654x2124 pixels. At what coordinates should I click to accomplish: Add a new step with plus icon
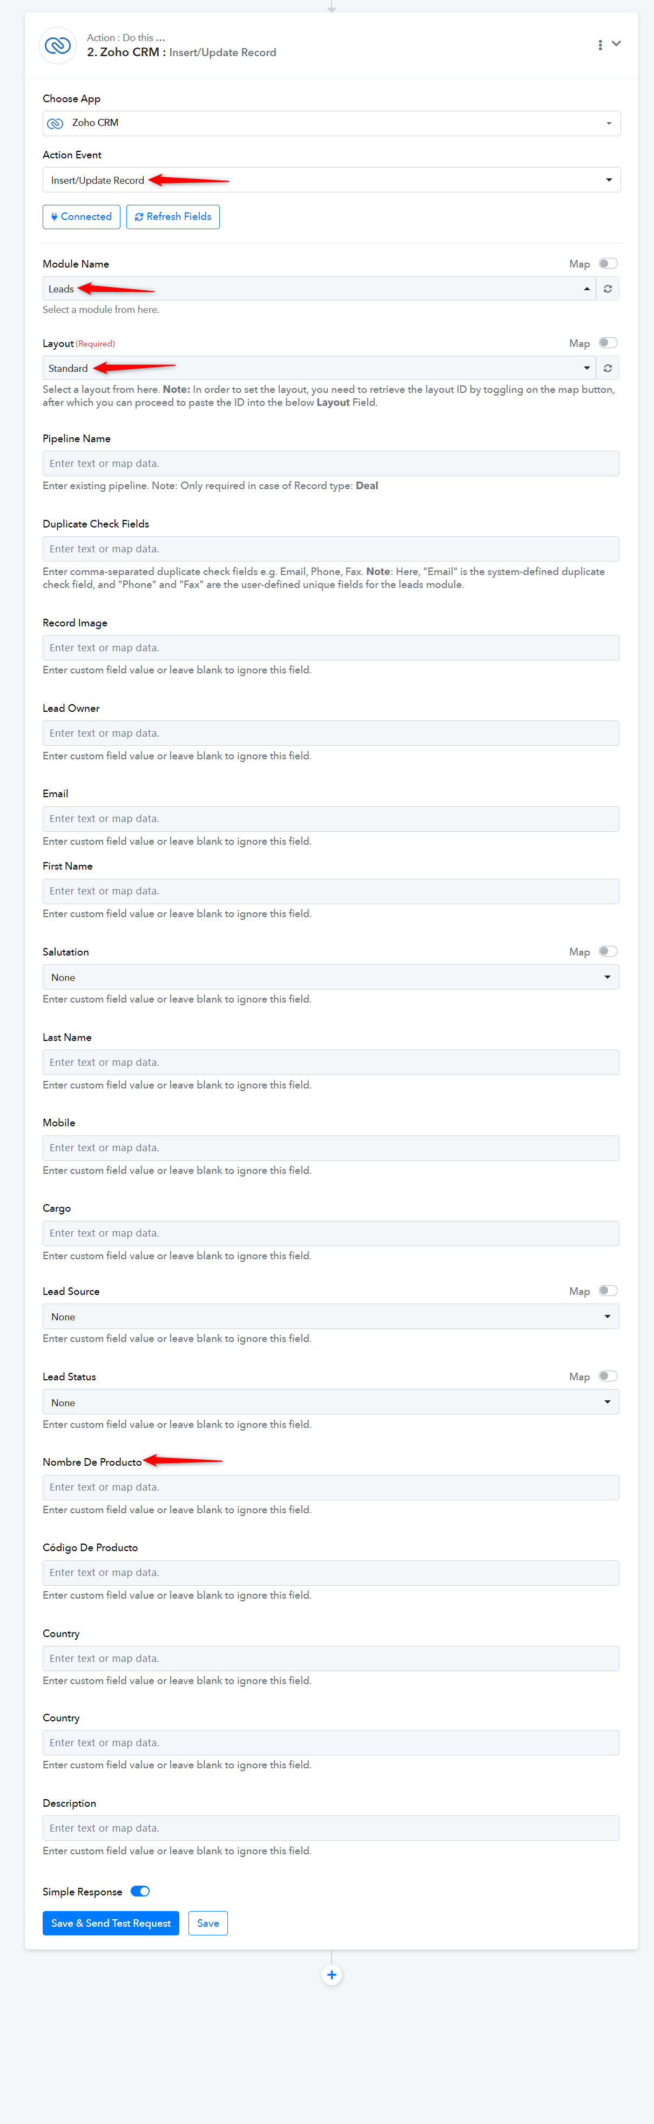331,1975
